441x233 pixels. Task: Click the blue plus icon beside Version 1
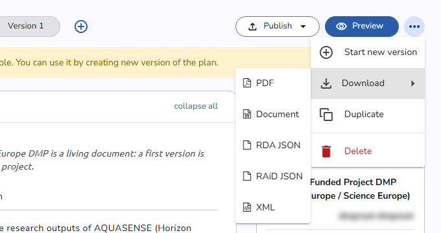pyautogui.click(x=81, y=27)
